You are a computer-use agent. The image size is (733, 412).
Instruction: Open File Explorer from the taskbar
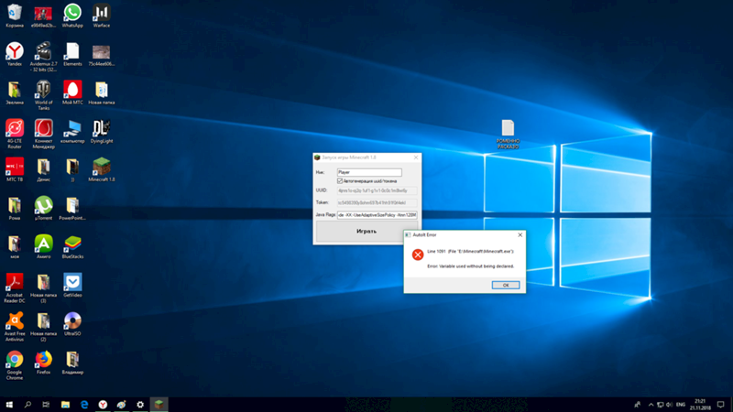click(x=65, y=405)
